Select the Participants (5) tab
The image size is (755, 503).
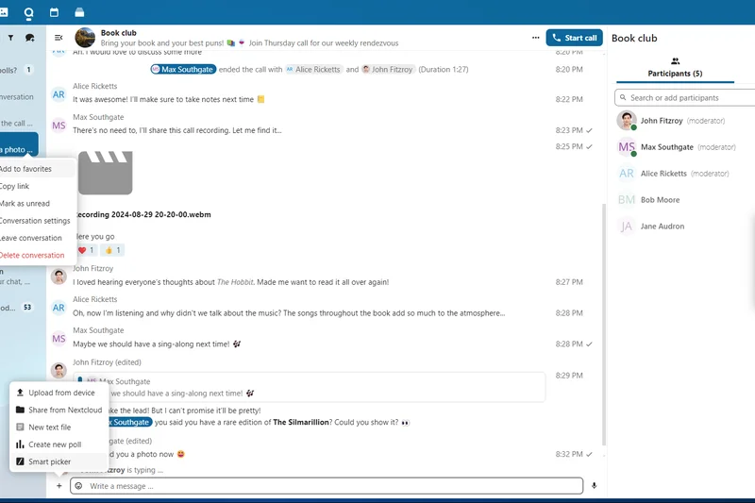675,67
